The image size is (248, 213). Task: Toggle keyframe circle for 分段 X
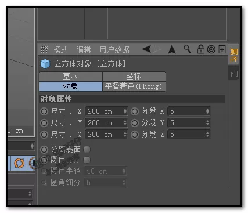135,111
